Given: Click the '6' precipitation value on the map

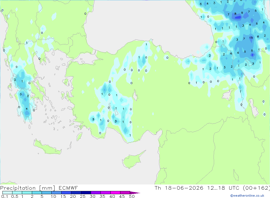Looking at the screenshot, I should (x=258, y=36).
